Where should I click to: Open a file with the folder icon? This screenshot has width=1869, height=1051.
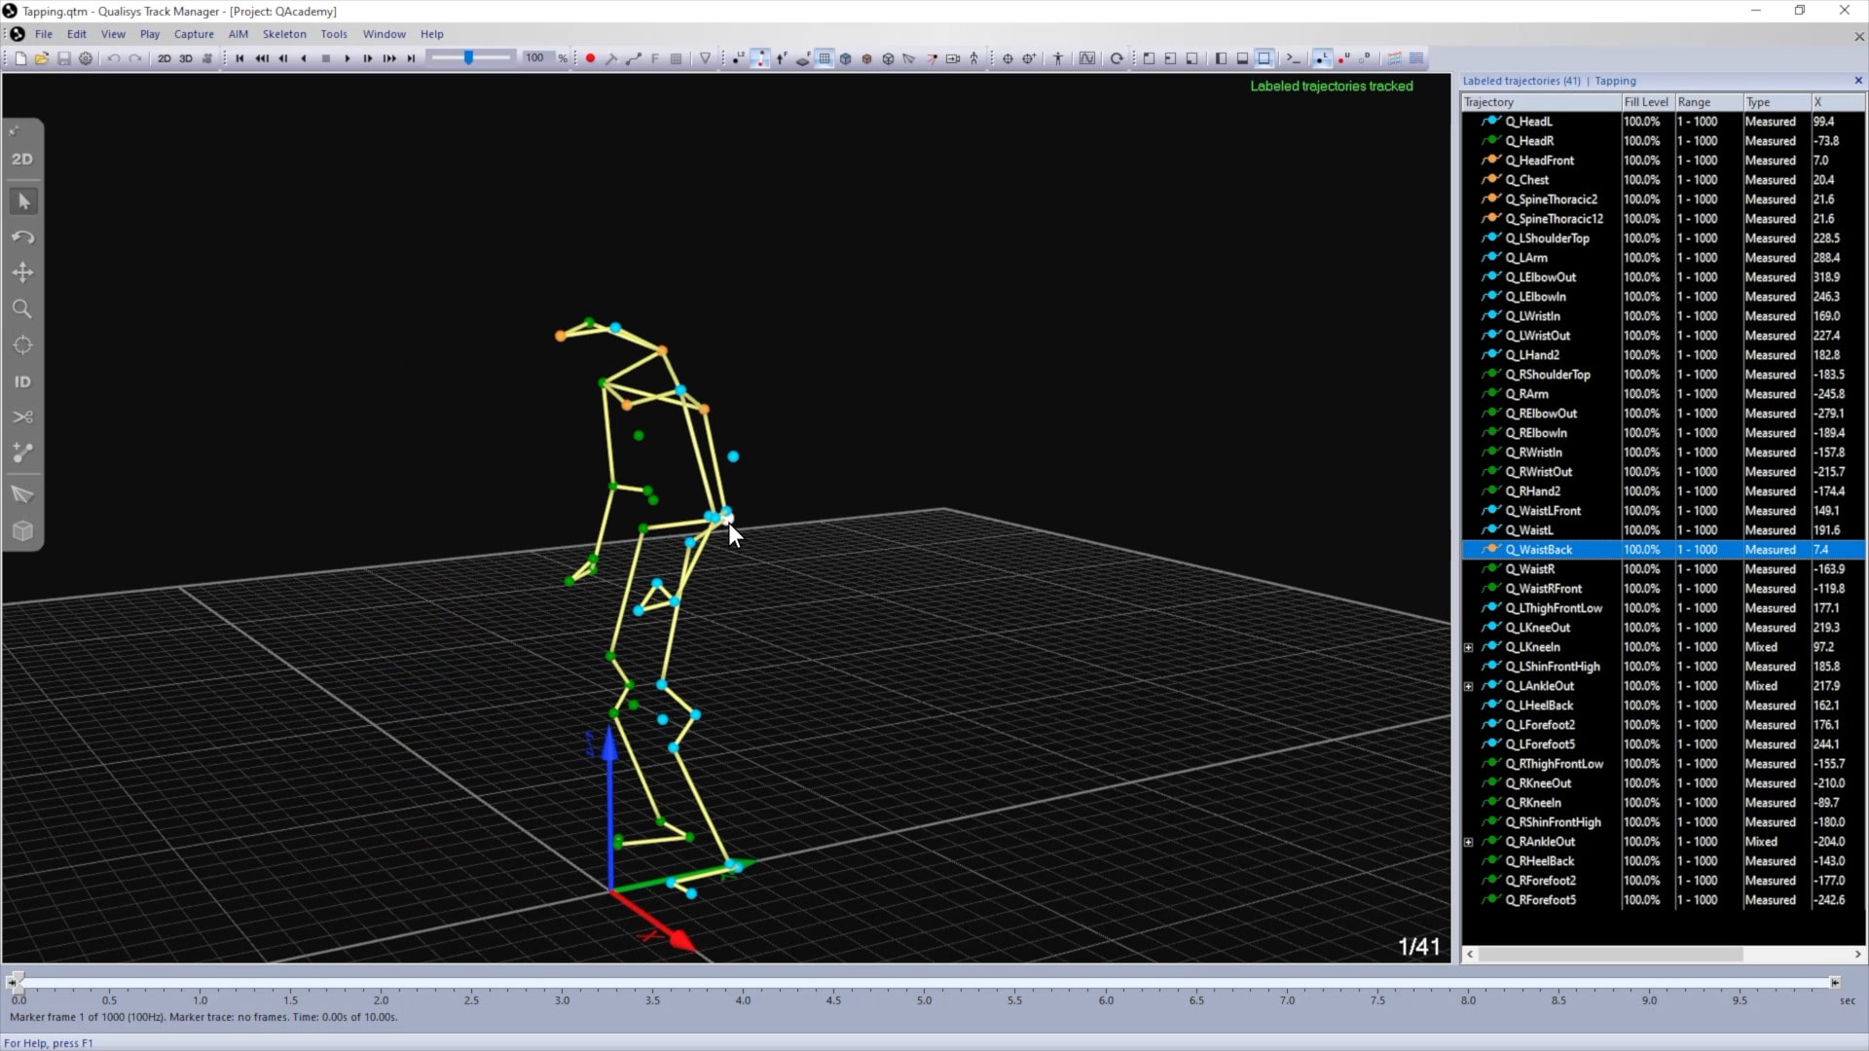[42, 58]
